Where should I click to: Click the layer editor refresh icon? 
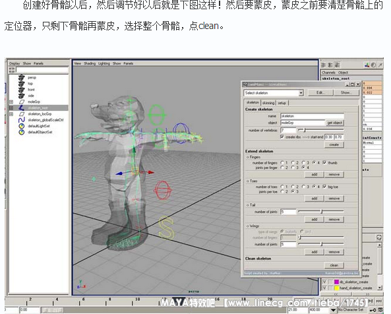pyautogui.click(x=378, y=237)
